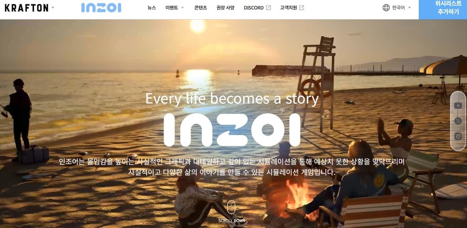The image size is (467, 228).
Task: Click the external link icon beside DISCORD
Action: [268, 8]
